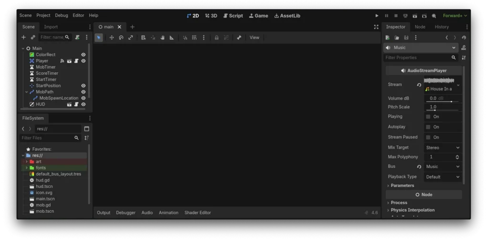This screenshot has width=488, height=249.
Task: Run the current scene clapperboard icon
Action: [x=415, y=16]
